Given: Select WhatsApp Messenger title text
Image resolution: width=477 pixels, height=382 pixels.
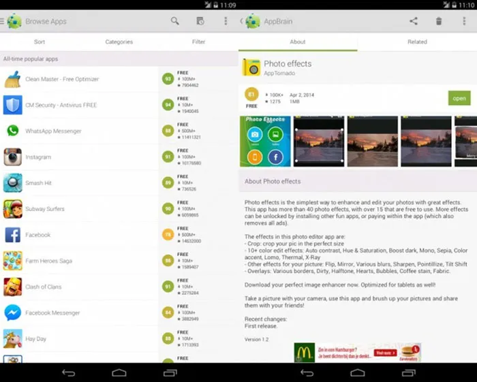Looking at the screenshot, I should click(54, 131).
